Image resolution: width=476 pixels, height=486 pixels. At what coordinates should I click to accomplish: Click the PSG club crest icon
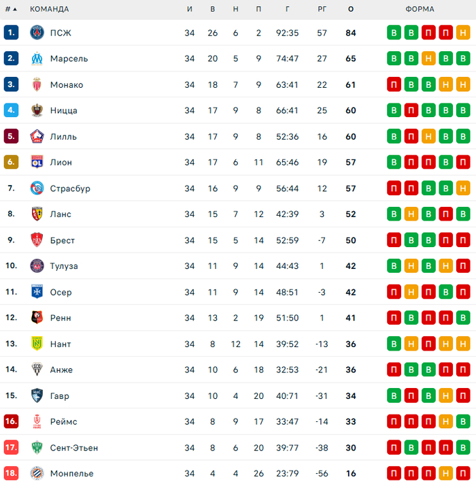click(37, 33)
